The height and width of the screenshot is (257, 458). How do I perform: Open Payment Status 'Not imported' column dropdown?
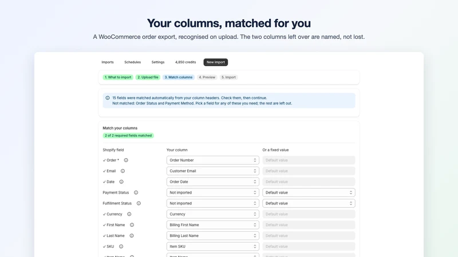[x=212, y=192]
